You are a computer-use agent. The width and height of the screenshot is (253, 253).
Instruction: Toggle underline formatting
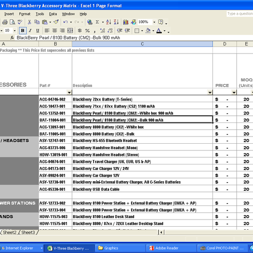pos(37,30)
